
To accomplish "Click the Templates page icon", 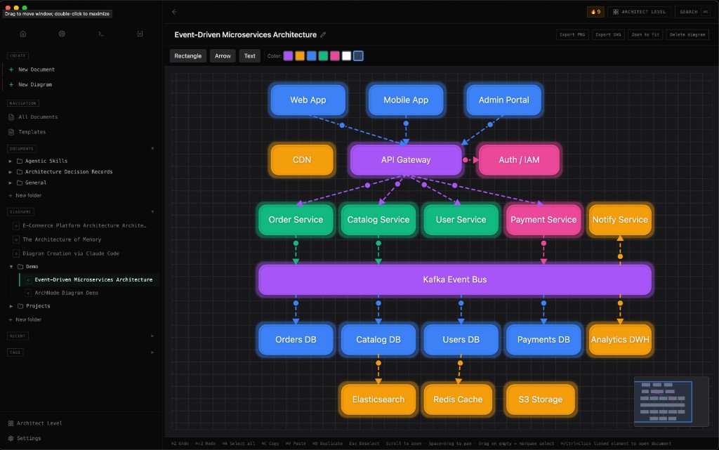I will (11, 132).
